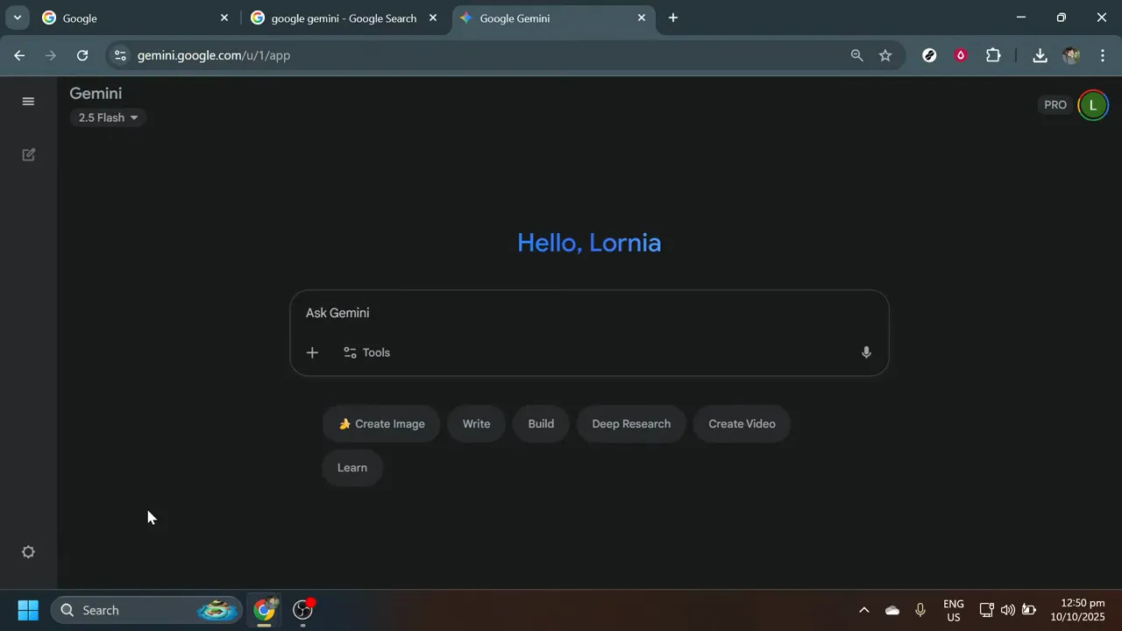Choose the Build suggestion chip

tap(541, 424)
